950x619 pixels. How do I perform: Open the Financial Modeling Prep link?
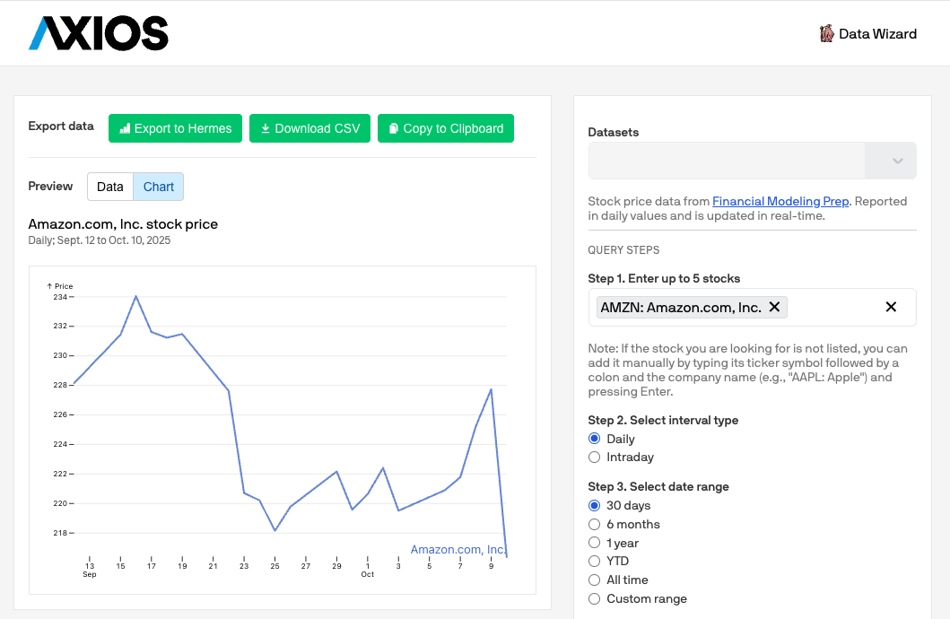point(780,201)
